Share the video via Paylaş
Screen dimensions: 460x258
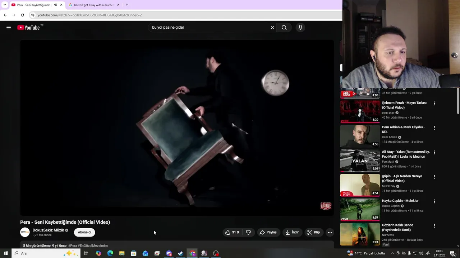coord(268,233)
